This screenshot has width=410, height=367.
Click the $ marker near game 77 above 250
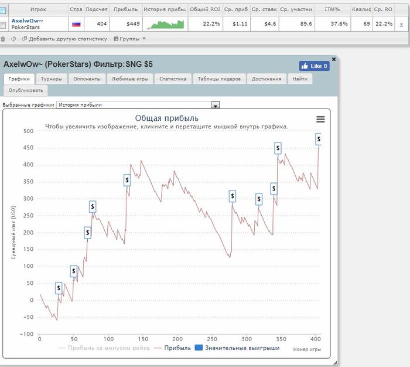tap(93, 207)
